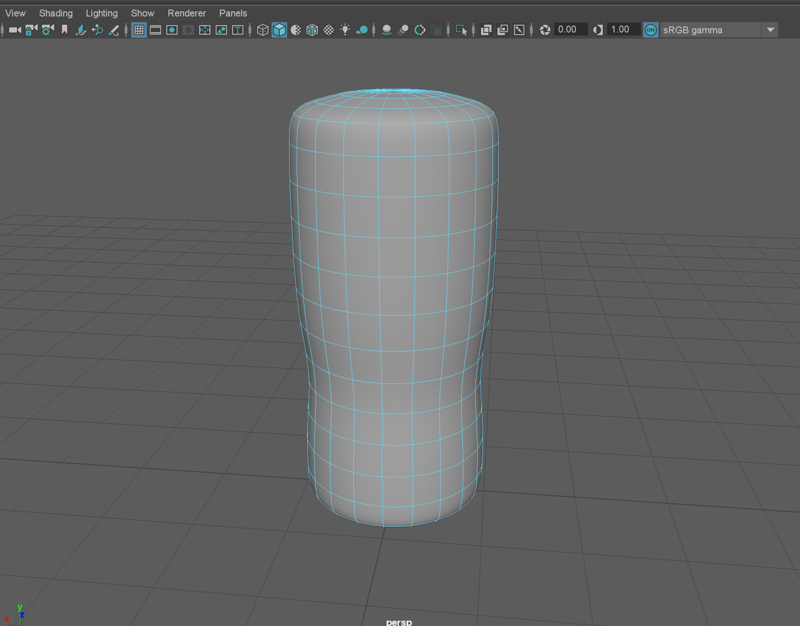Activate isolate select mode
The height and width of the screenshot is (626, 800).
pyautogui.click(x=461, y=30)
